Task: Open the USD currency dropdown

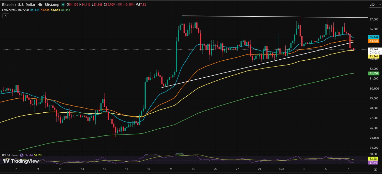Action: coord(375,5)
